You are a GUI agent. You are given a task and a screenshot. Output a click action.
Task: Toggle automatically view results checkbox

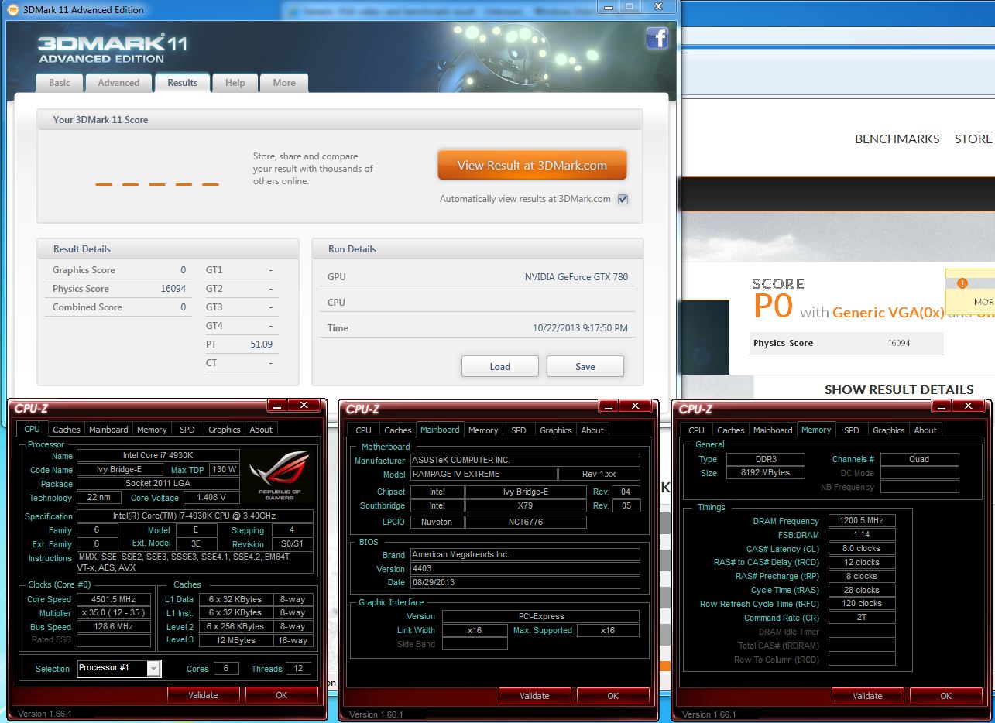(x=623, y=199)
